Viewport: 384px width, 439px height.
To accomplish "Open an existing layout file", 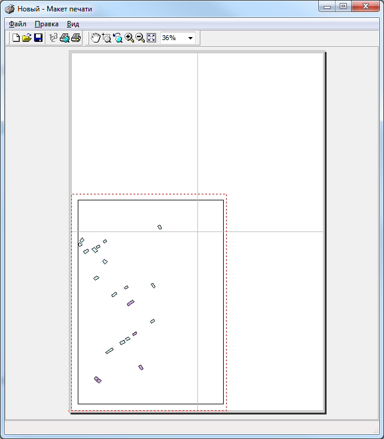I will pos(27,38).
